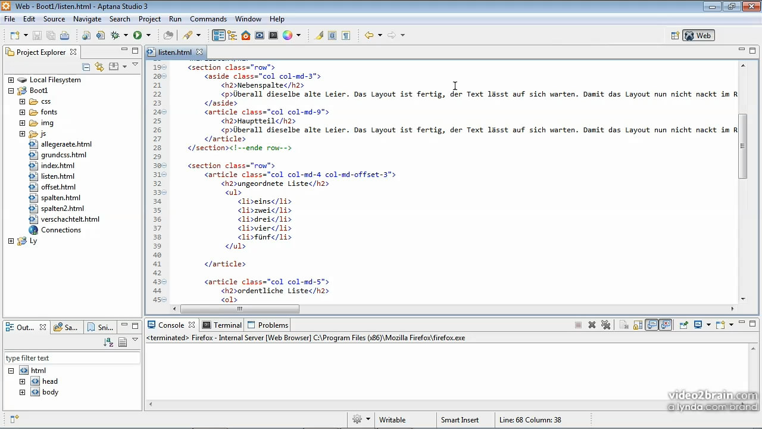The width and height of the screenshot is (762, 429).
Task: Click the color wheel themes icon
Action: tap(288, 35)
